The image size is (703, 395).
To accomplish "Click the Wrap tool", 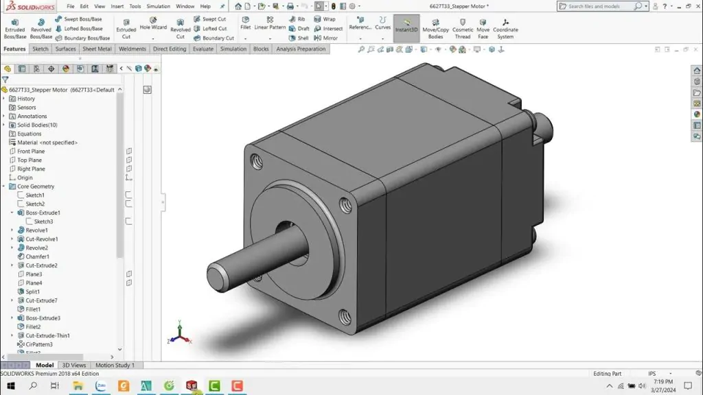I will point(325,19).
